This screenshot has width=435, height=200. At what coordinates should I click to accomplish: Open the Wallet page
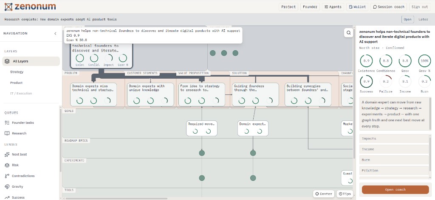[x=357, y=7]
